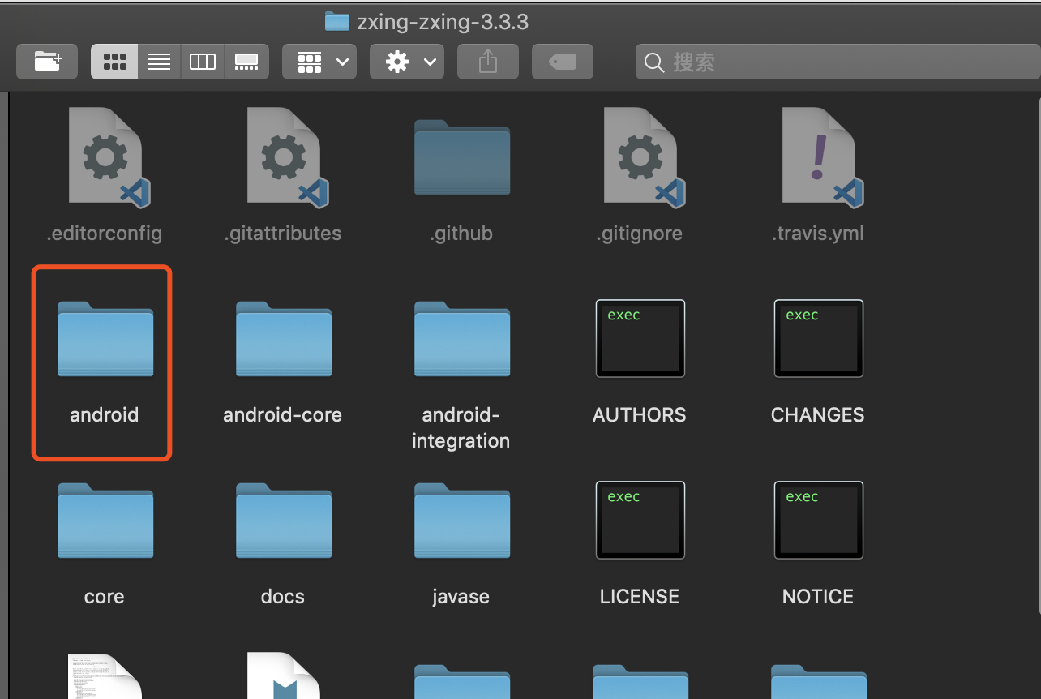Click the new folder toolbar button
1041x699 pixels.
(47, 62)
